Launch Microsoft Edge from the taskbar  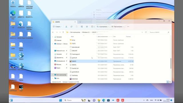pos(104,100)
